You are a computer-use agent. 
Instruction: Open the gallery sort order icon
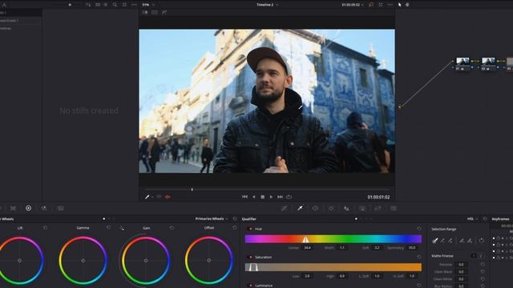(x=88, y=5)
